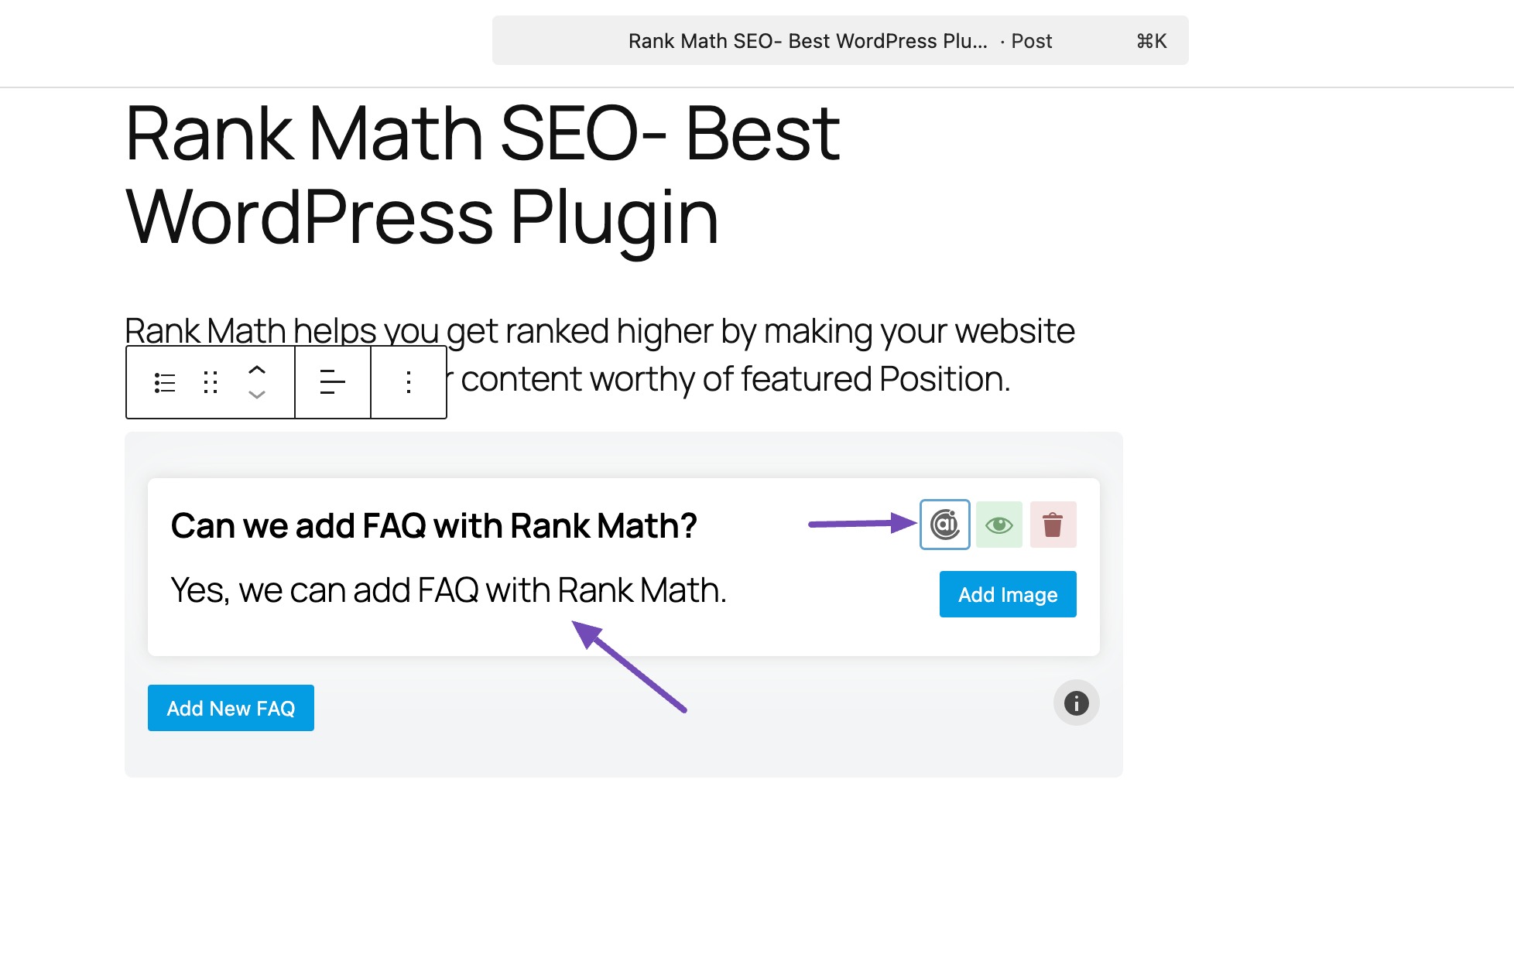Viewport: 1514px width, 964px height.
Task: Click the Add New FAQ button
Action: pyautogui.click(x=231, y=707)
